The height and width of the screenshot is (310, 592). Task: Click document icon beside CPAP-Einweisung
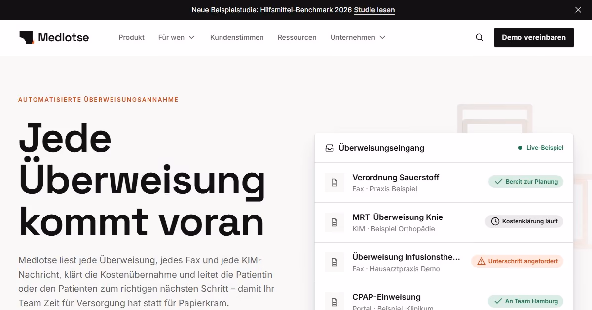(x=334, y=302)
